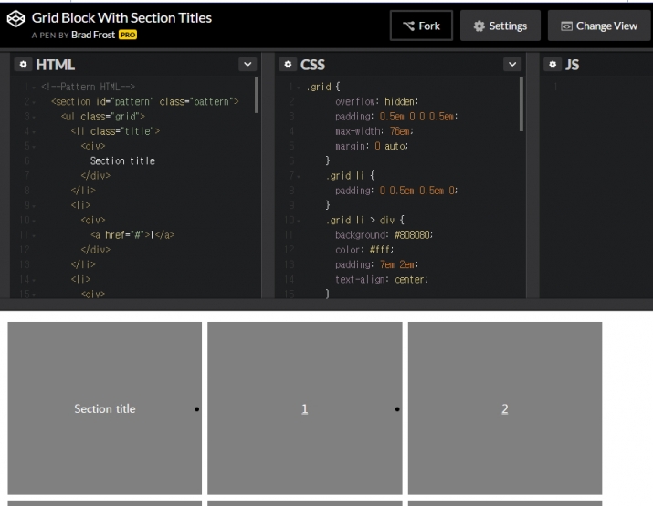The image size is (653, 506).
Task: Click 'Section title' text in HTML code
Action: [x=122, y=160]
